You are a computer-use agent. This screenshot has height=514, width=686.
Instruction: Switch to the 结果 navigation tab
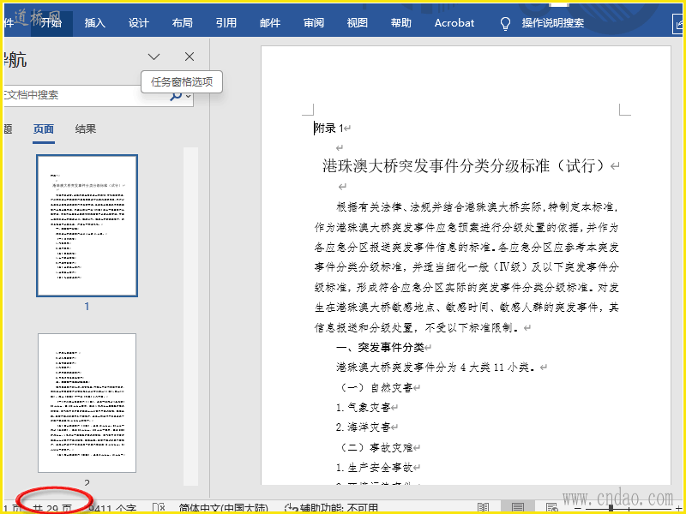(x=85, y=129)
